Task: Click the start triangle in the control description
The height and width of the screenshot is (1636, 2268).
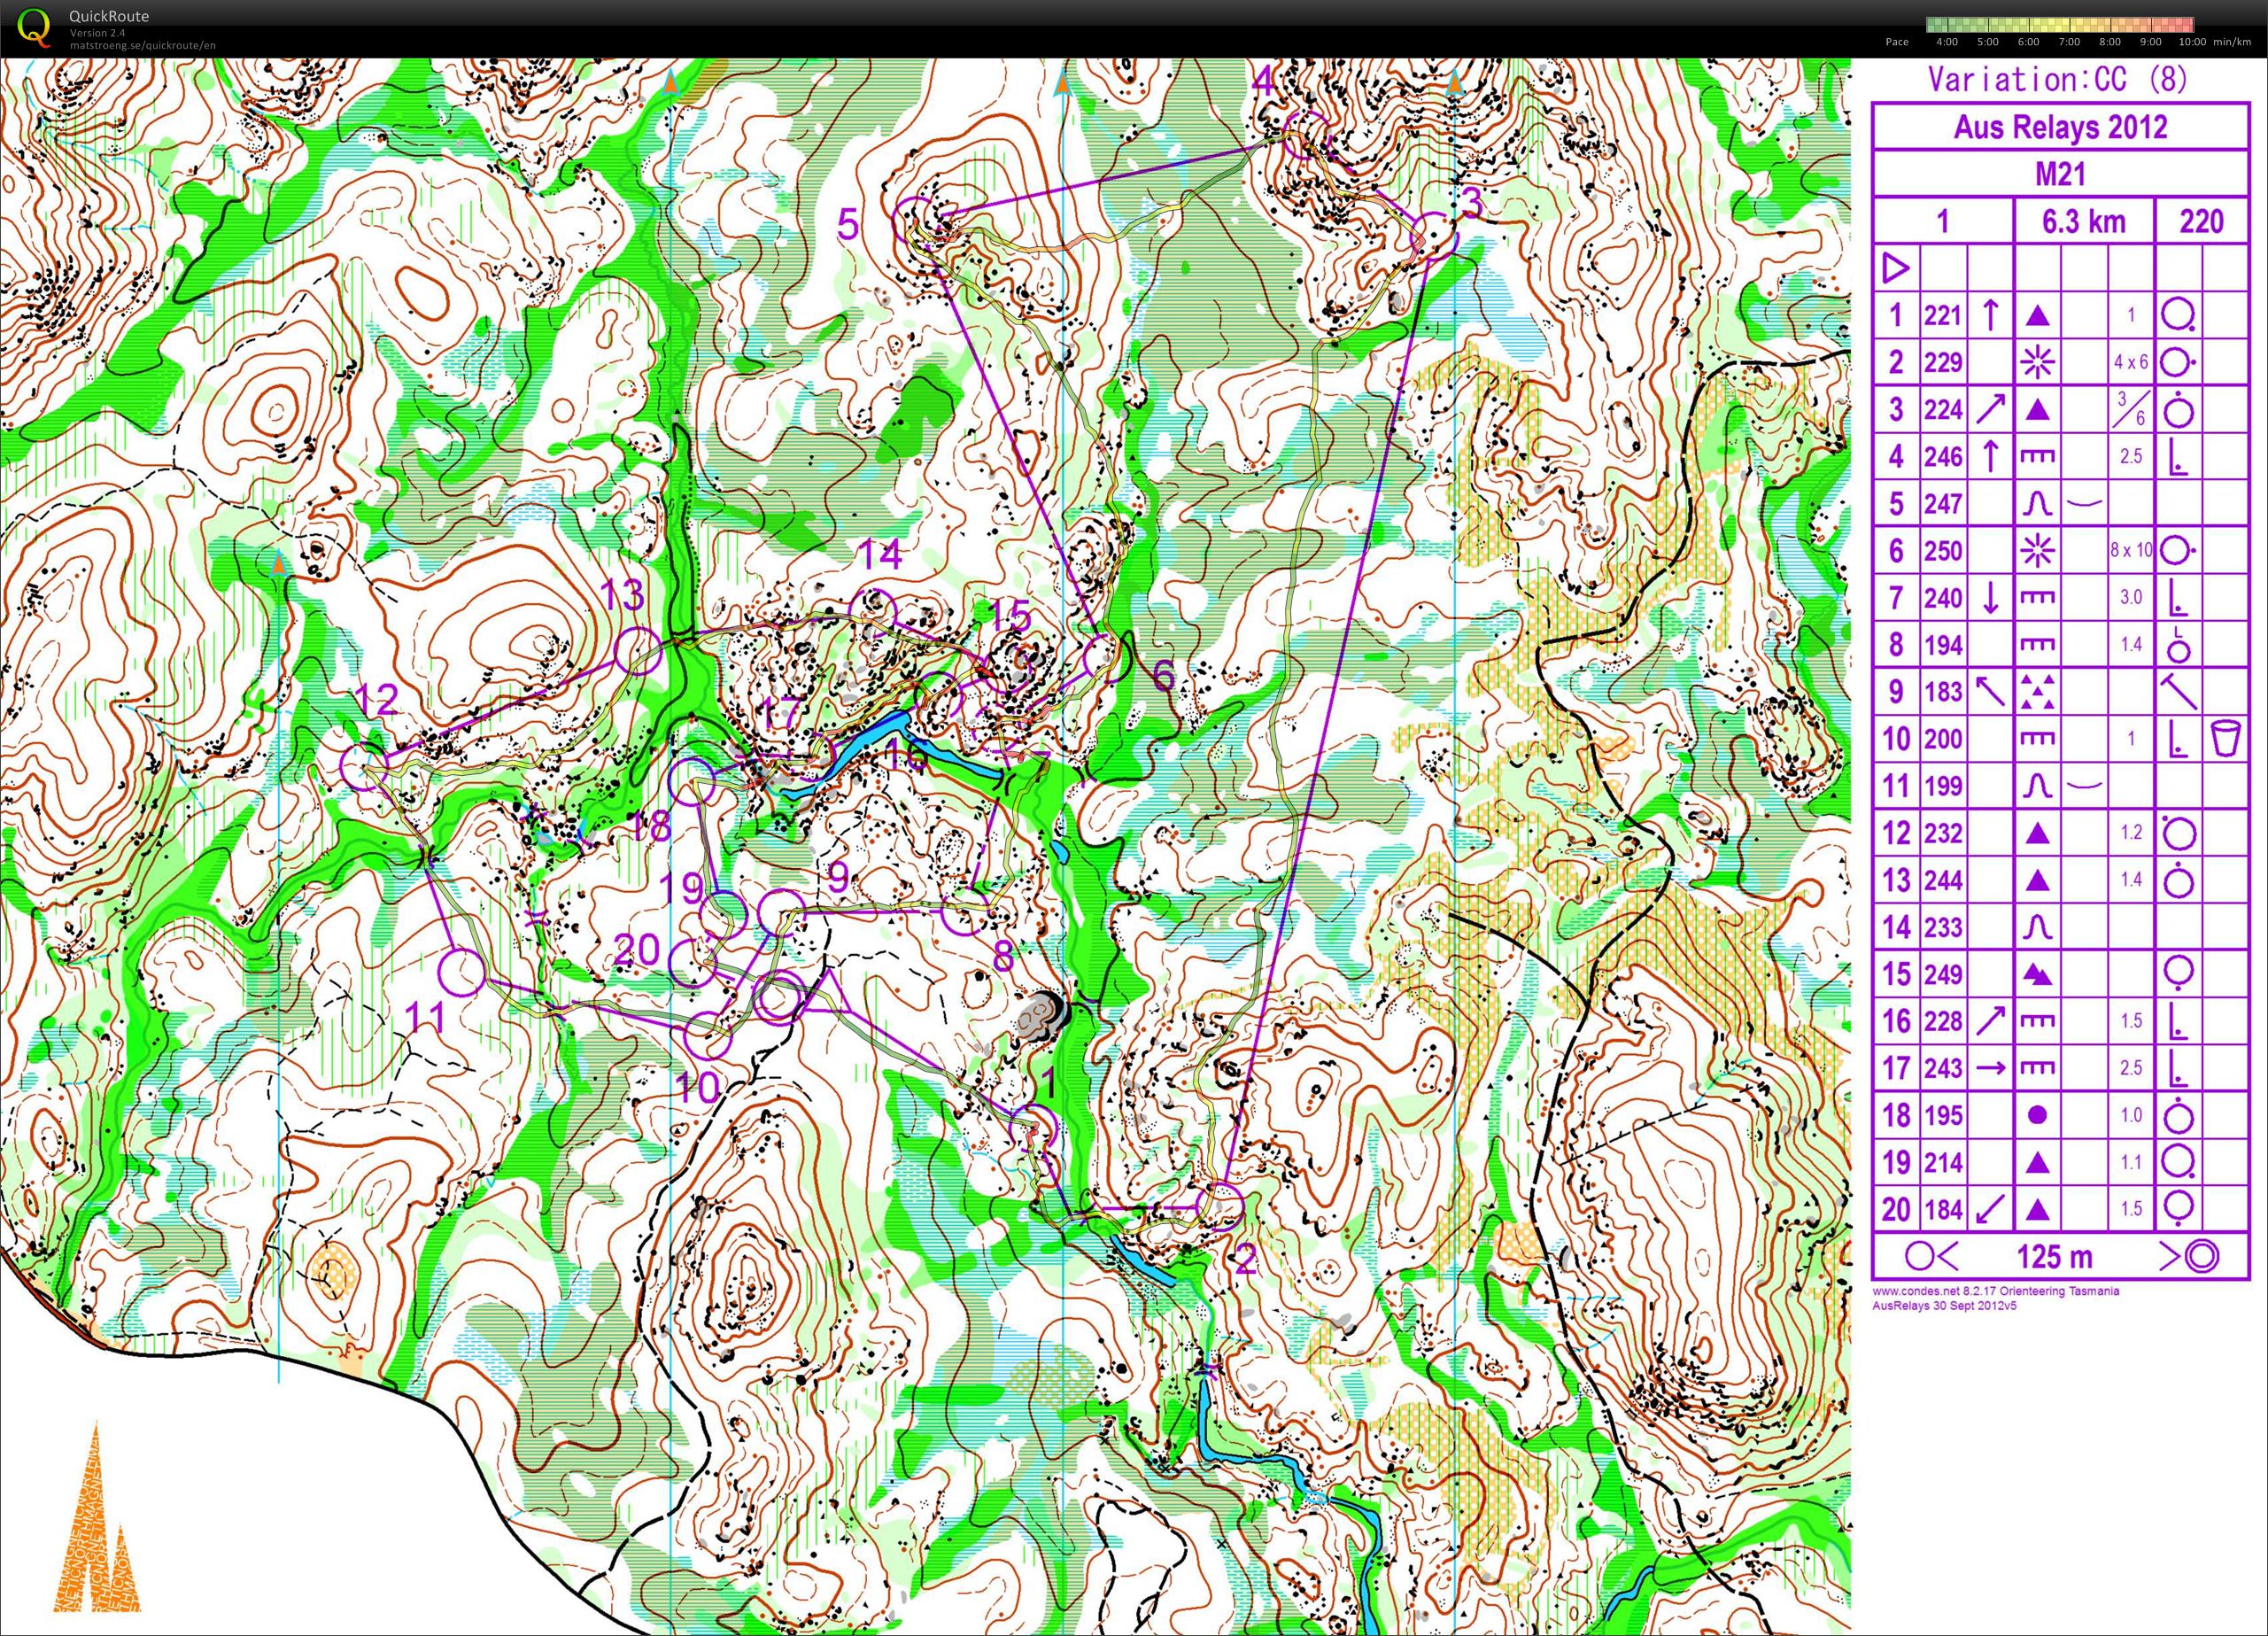Action: point(1895,268)
